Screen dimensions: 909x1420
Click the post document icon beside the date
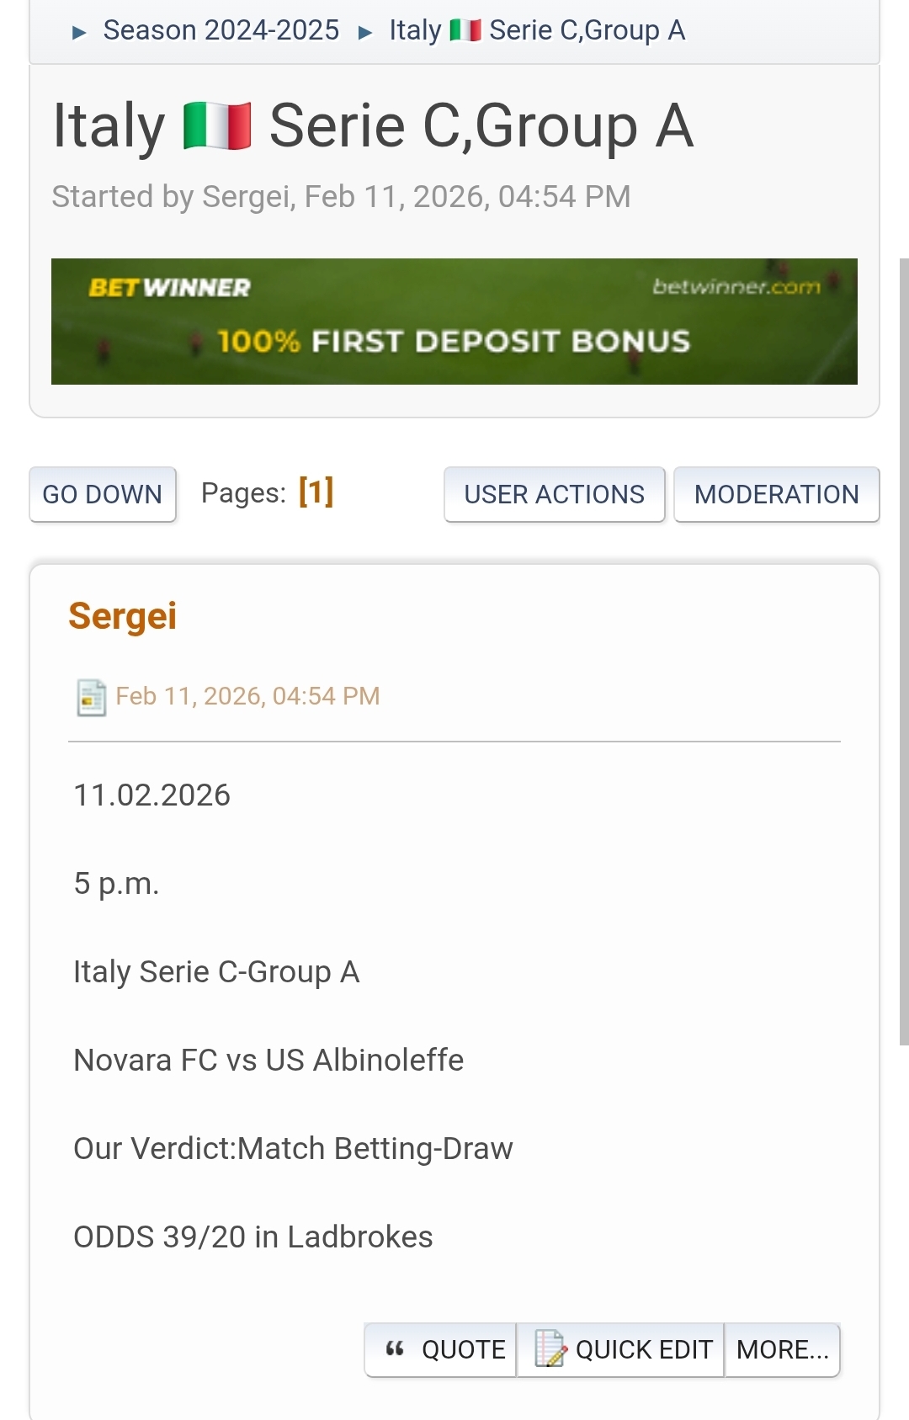pos(91,697)
